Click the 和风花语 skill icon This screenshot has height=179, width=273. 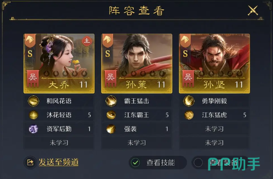[x=34, y=101]
